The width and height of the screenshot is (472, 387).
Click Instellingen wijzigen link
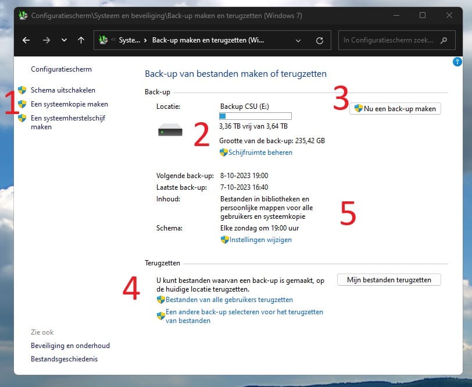[x=260, y=240]
